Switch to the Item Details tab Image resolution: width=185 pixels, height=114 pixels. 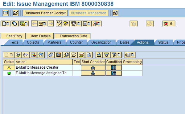click(40, 36)
